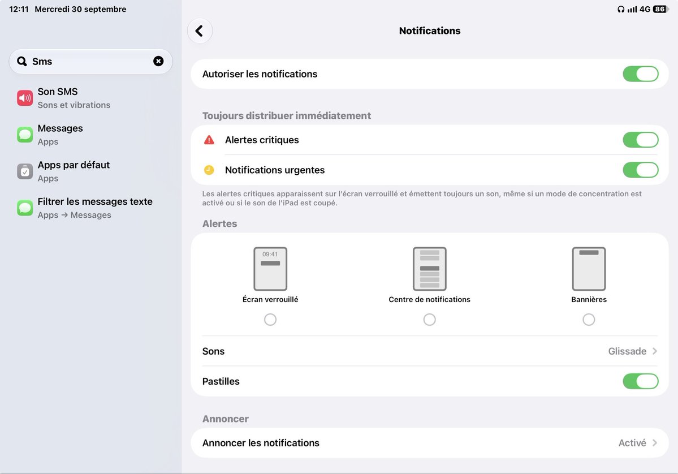The width and height of the screenshot is (678, 474).
Task: Select the Bannières radio circle
Action: (x=589, y=320)
